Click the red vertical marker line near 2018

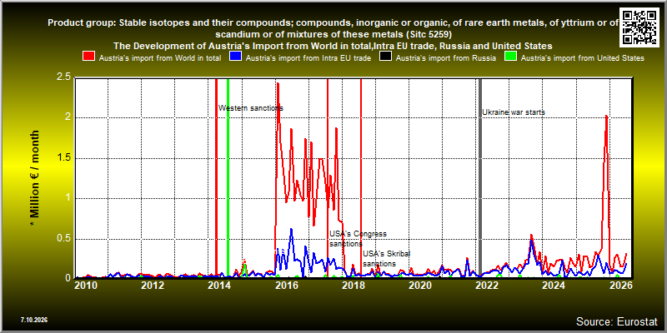tap(361, 178)
